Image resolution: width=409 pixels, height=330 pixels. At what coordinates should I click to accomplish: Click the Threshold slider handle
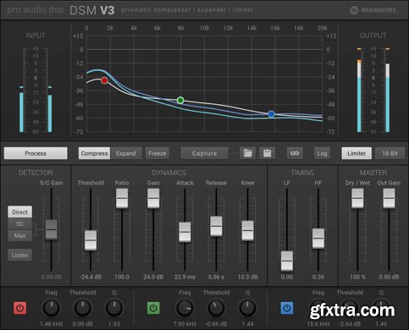(91, 240)
